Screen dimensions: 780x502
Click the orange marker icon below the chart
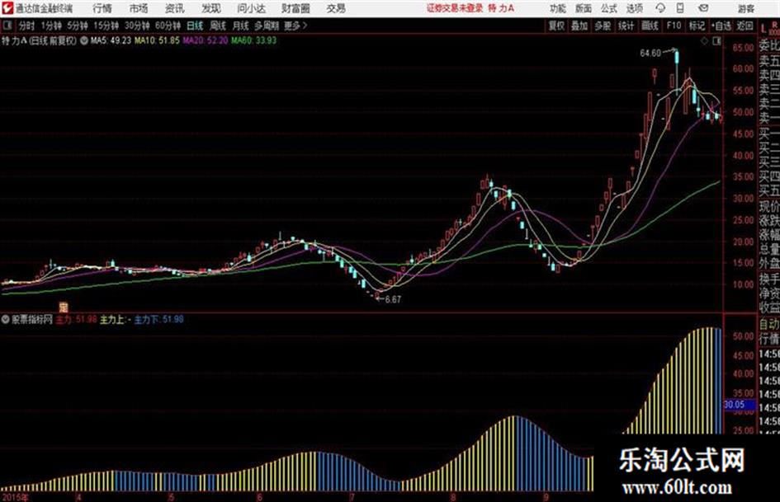[64, 307]
